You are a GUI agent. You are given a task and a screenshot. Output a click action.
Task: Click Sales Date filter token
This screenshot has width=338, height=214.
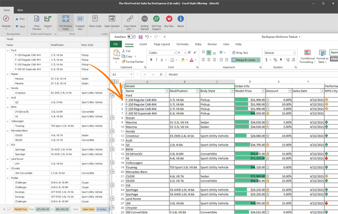[88, 209]
